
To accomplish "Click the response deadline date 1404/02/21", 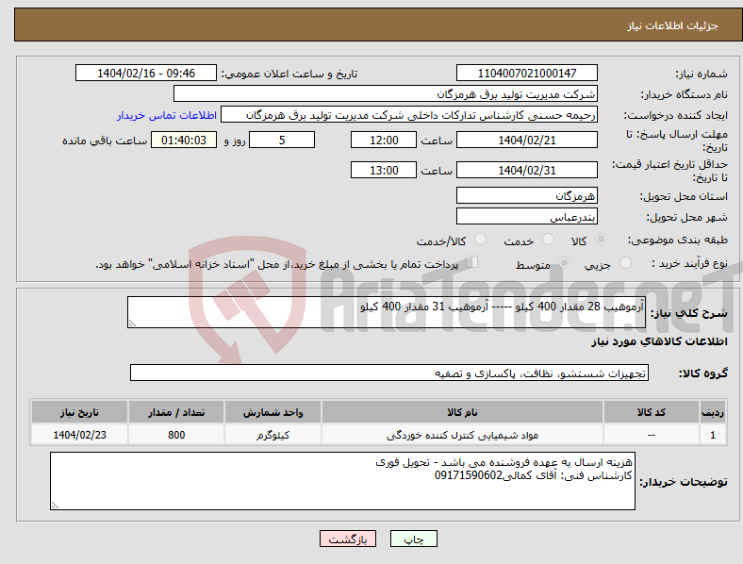I will click(x=526, y=140).
